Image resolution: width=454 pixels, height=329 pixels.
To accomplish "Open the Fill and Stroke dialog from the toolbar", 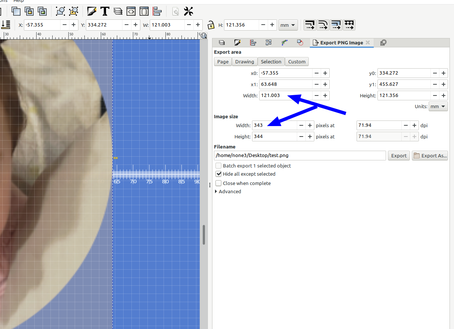I will pos(91,11).
